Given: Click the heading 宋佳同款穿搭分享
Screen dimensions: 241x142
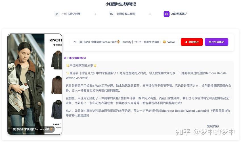Looking at the screenshot, I should click(81, 65).
